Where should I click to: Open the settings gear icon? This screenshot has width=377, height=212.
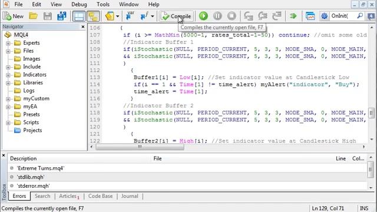point(325,16)
